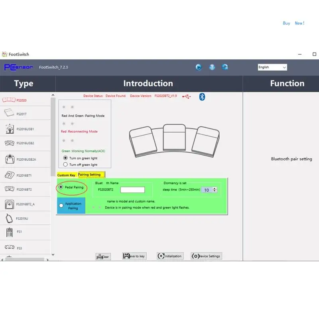
Task: Open the blue play video icon
Action: 198,67
